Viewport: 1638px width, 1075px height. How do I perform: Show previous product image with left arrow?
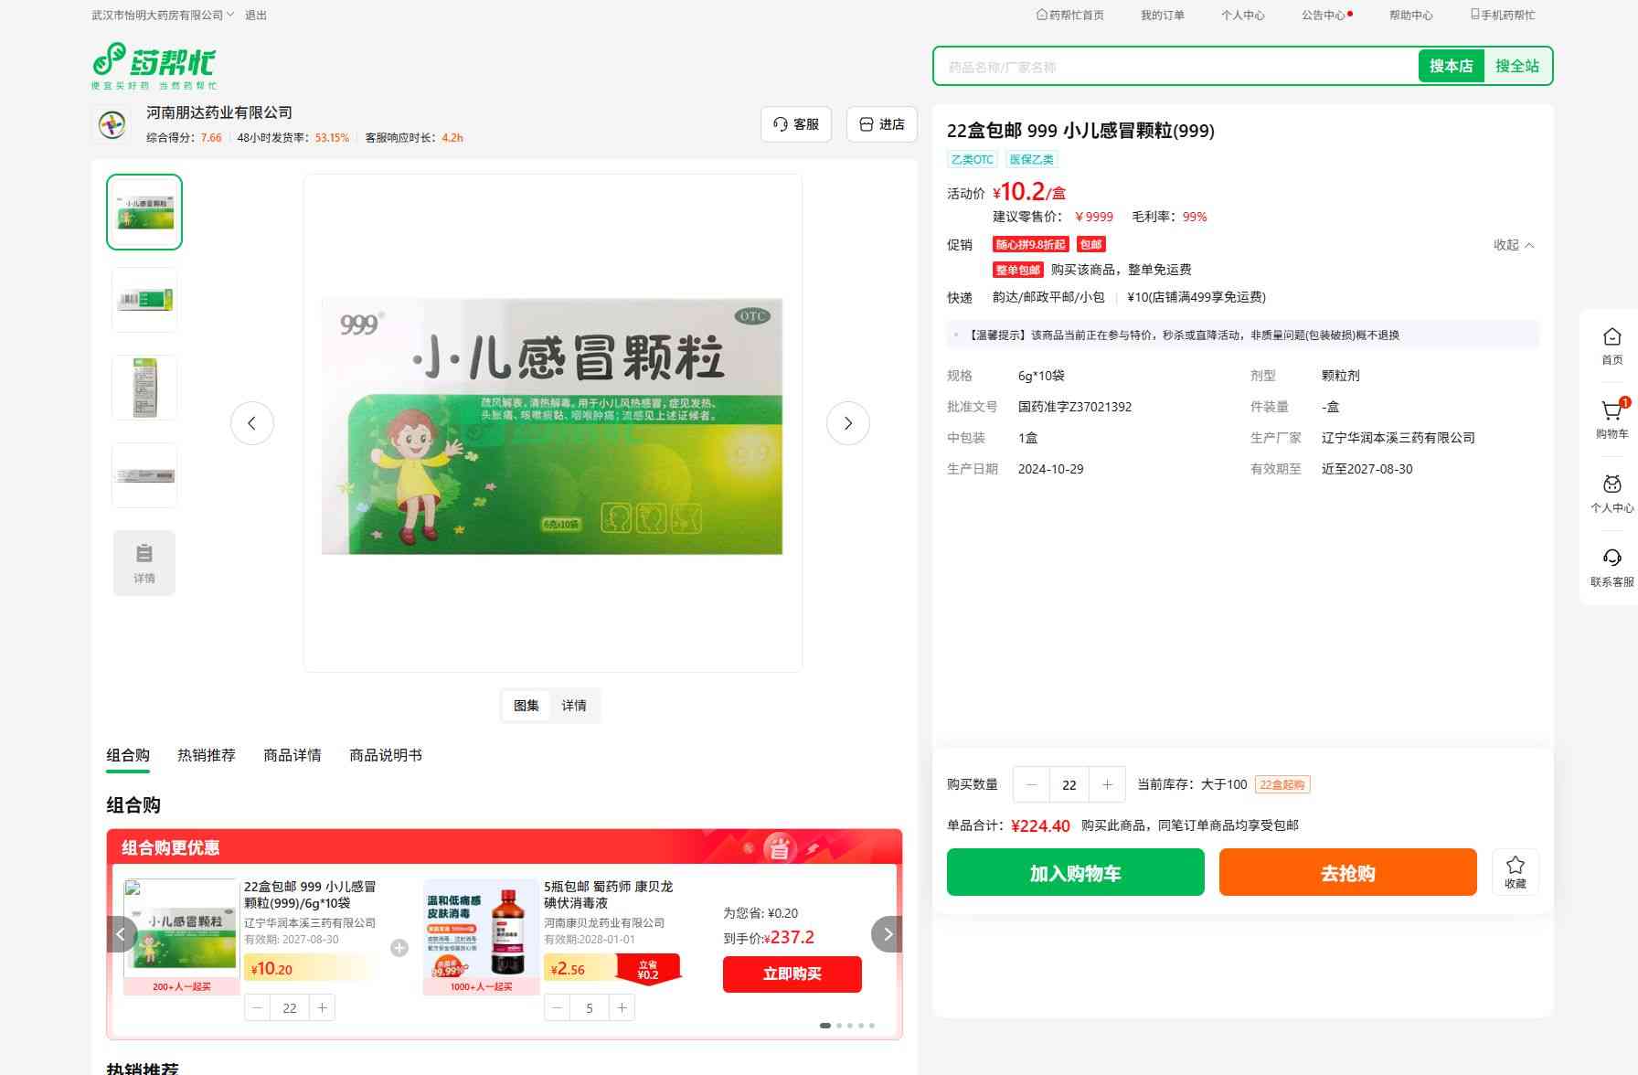point(252,423)
